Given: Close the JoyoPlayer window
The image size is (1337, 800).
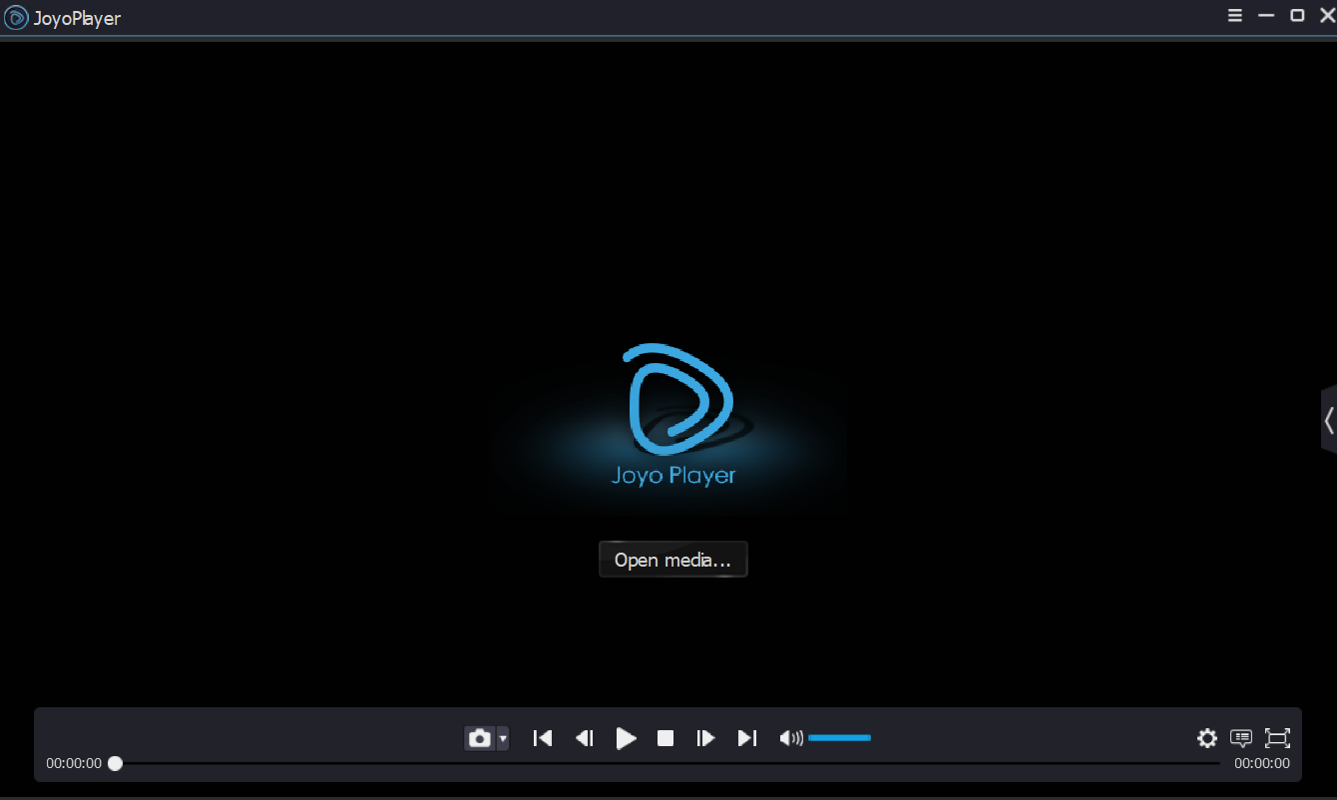Looking at the screenshot, I should [1327, 15].
